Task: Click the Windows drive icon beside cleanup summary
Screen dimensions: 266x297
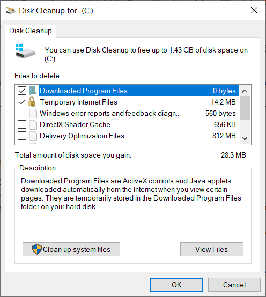Action: (25, 51)
